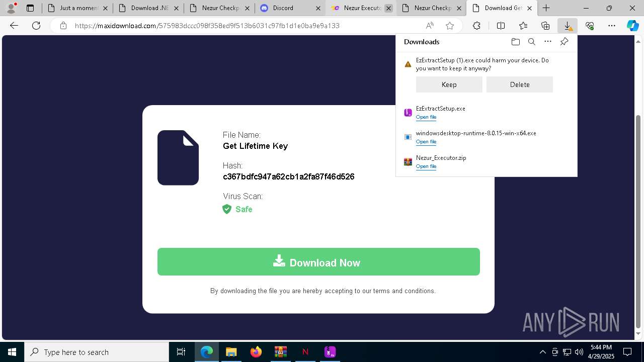Open the profile avatar icon

click(x=11, y=8)
